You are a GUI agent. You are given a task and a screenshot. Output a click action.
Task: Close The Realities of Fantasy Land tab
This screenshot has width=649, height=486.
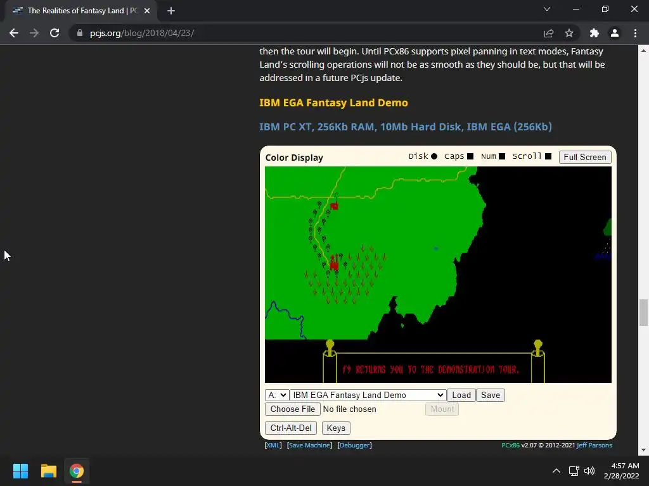pyautogui.click(x=147, y=11)
